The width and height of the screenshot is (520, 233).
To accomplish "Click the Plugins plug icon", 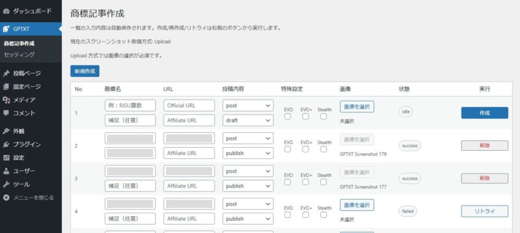I will [x=6, y=145].
